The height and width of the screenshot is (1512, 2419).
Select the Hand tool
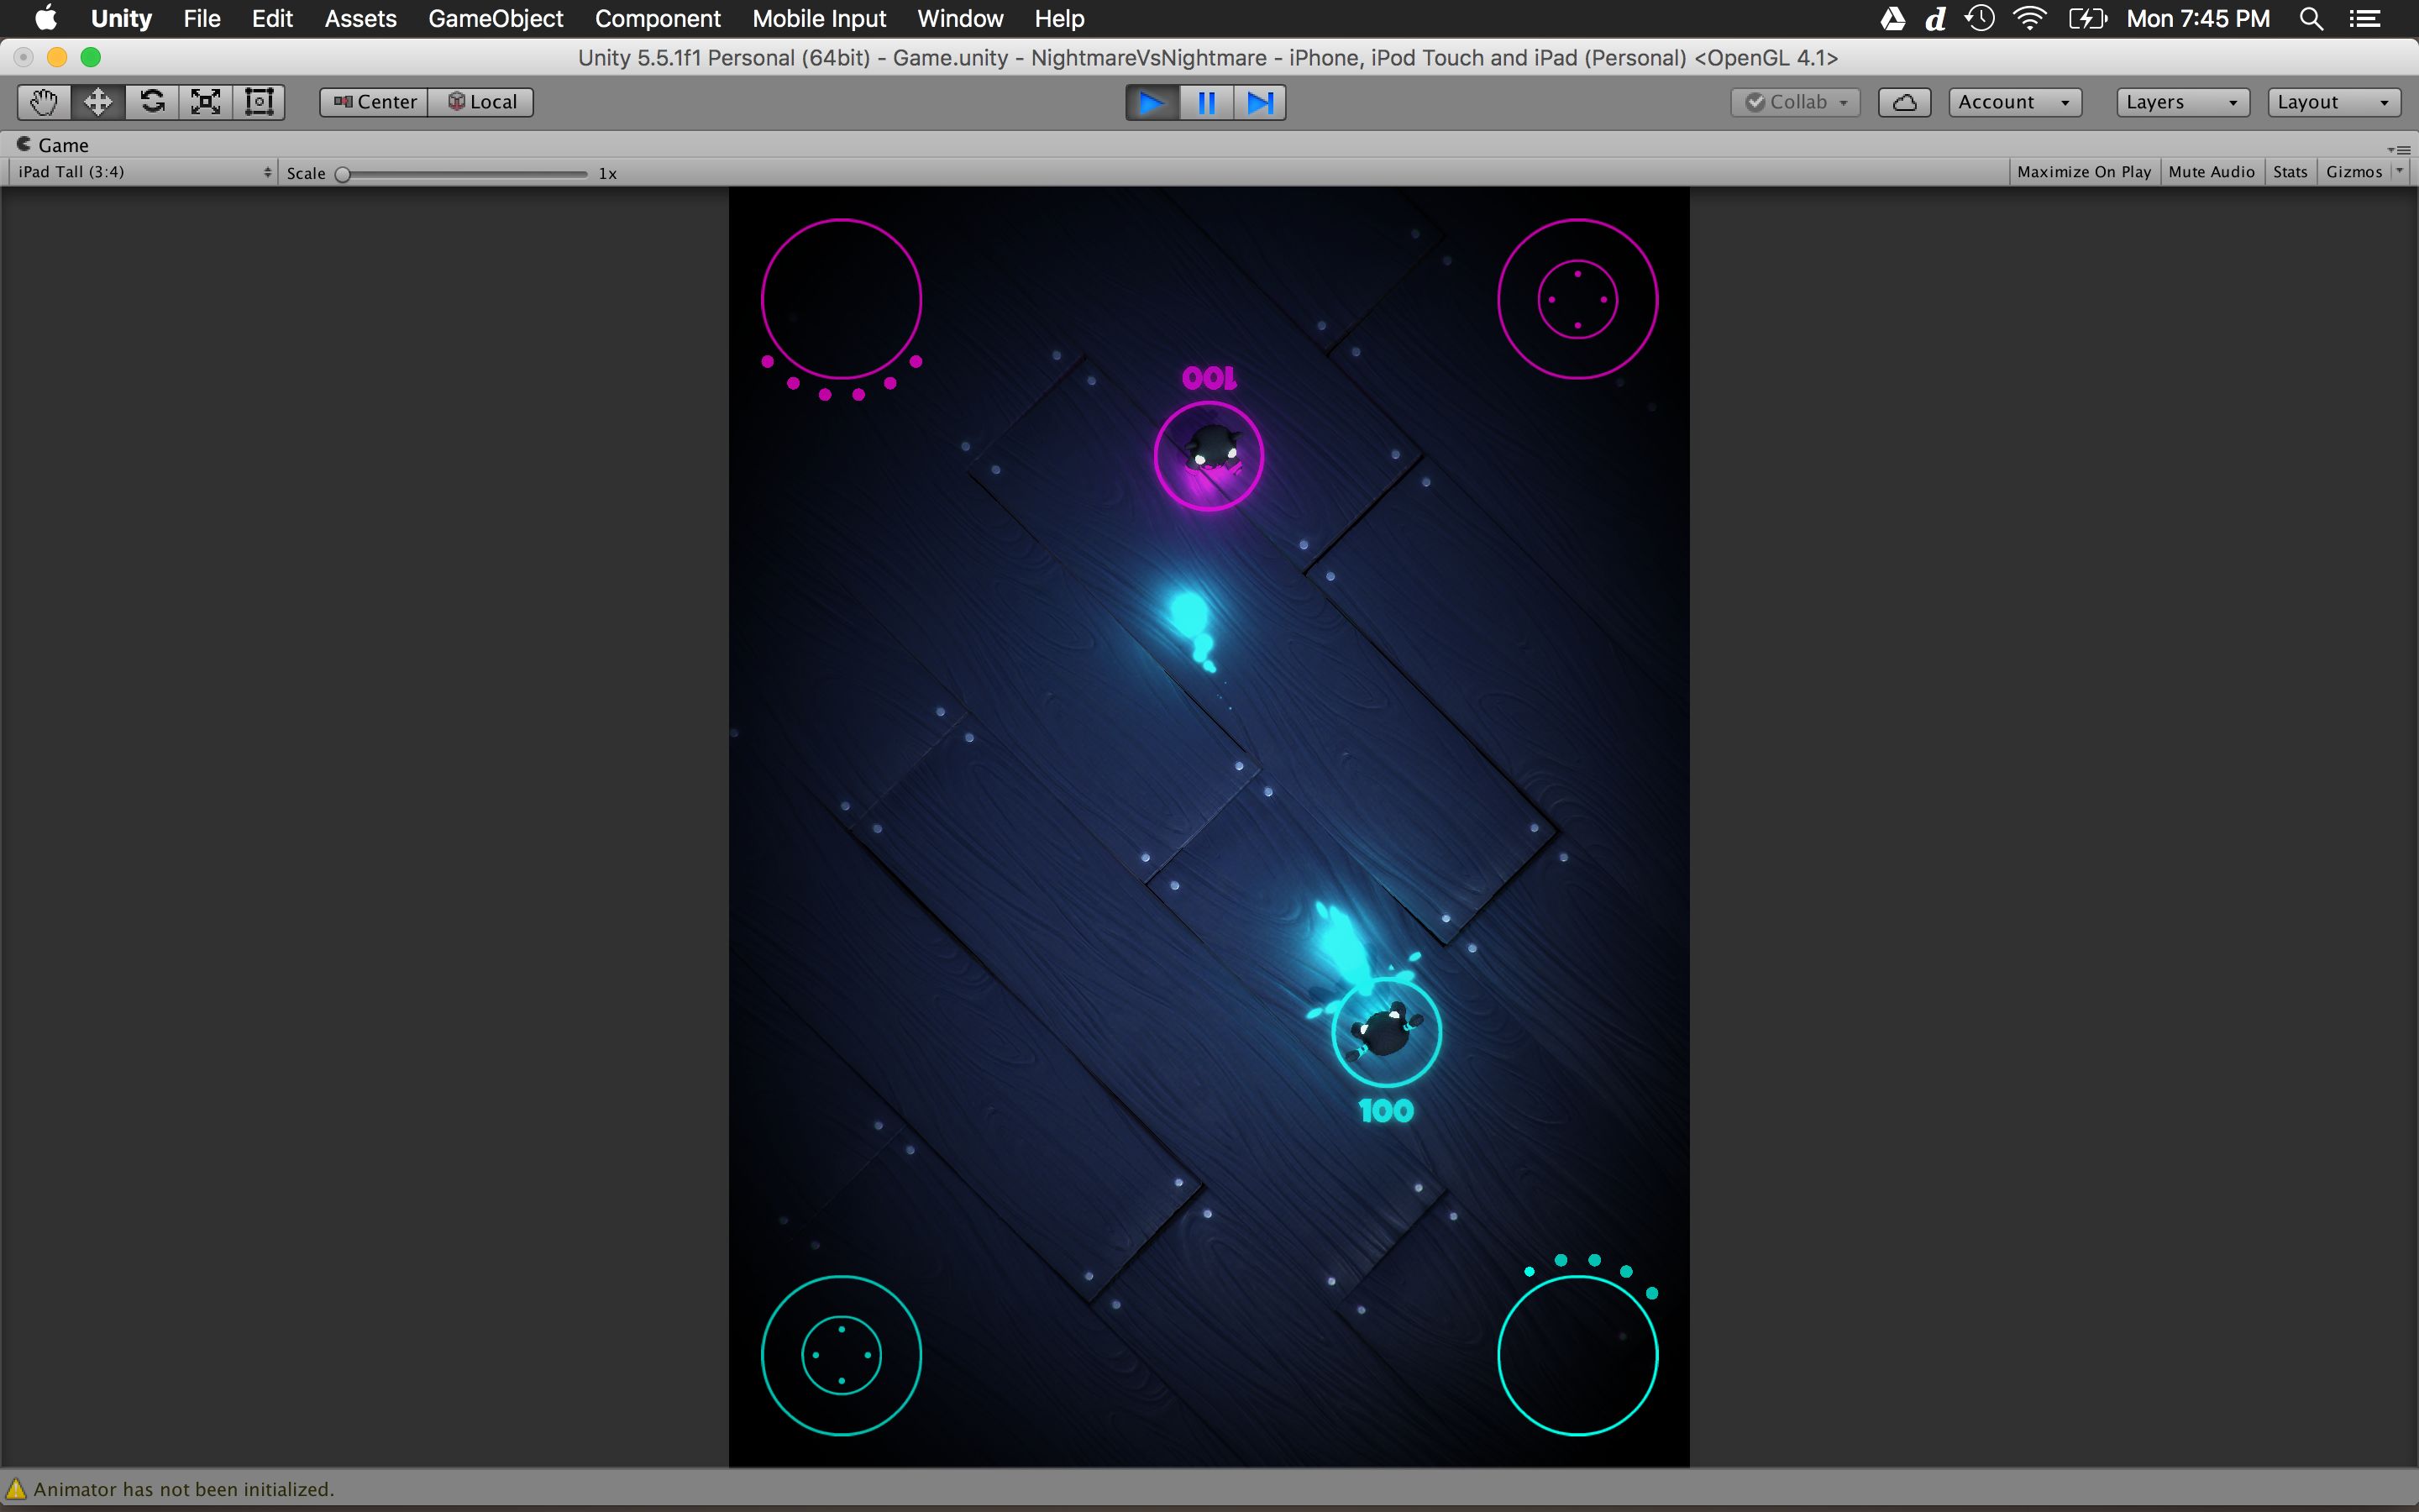[44, 102]
